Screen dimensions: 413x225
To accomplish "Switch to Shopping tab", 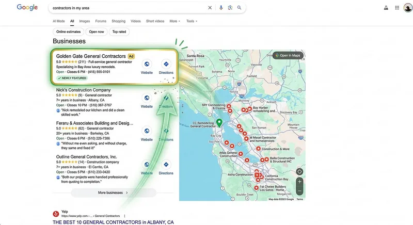I will [119, 21].
